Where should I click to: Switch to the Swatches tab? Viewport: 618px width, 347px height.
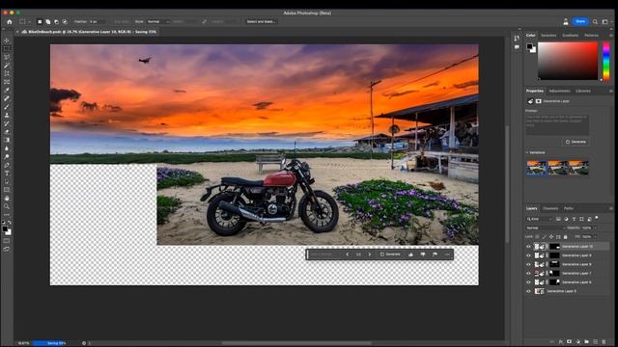548,36
